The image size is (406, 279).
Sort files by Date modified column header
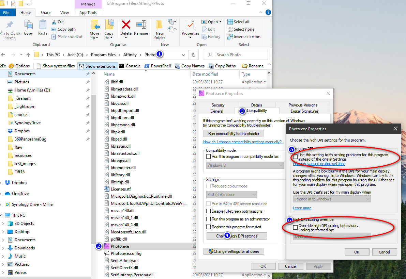pos(205,74)
